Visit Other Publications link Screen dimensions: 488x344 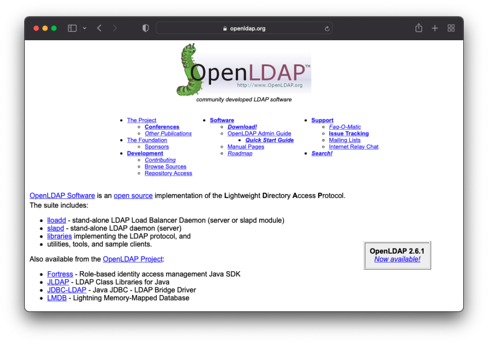click(x=168, y=133)
